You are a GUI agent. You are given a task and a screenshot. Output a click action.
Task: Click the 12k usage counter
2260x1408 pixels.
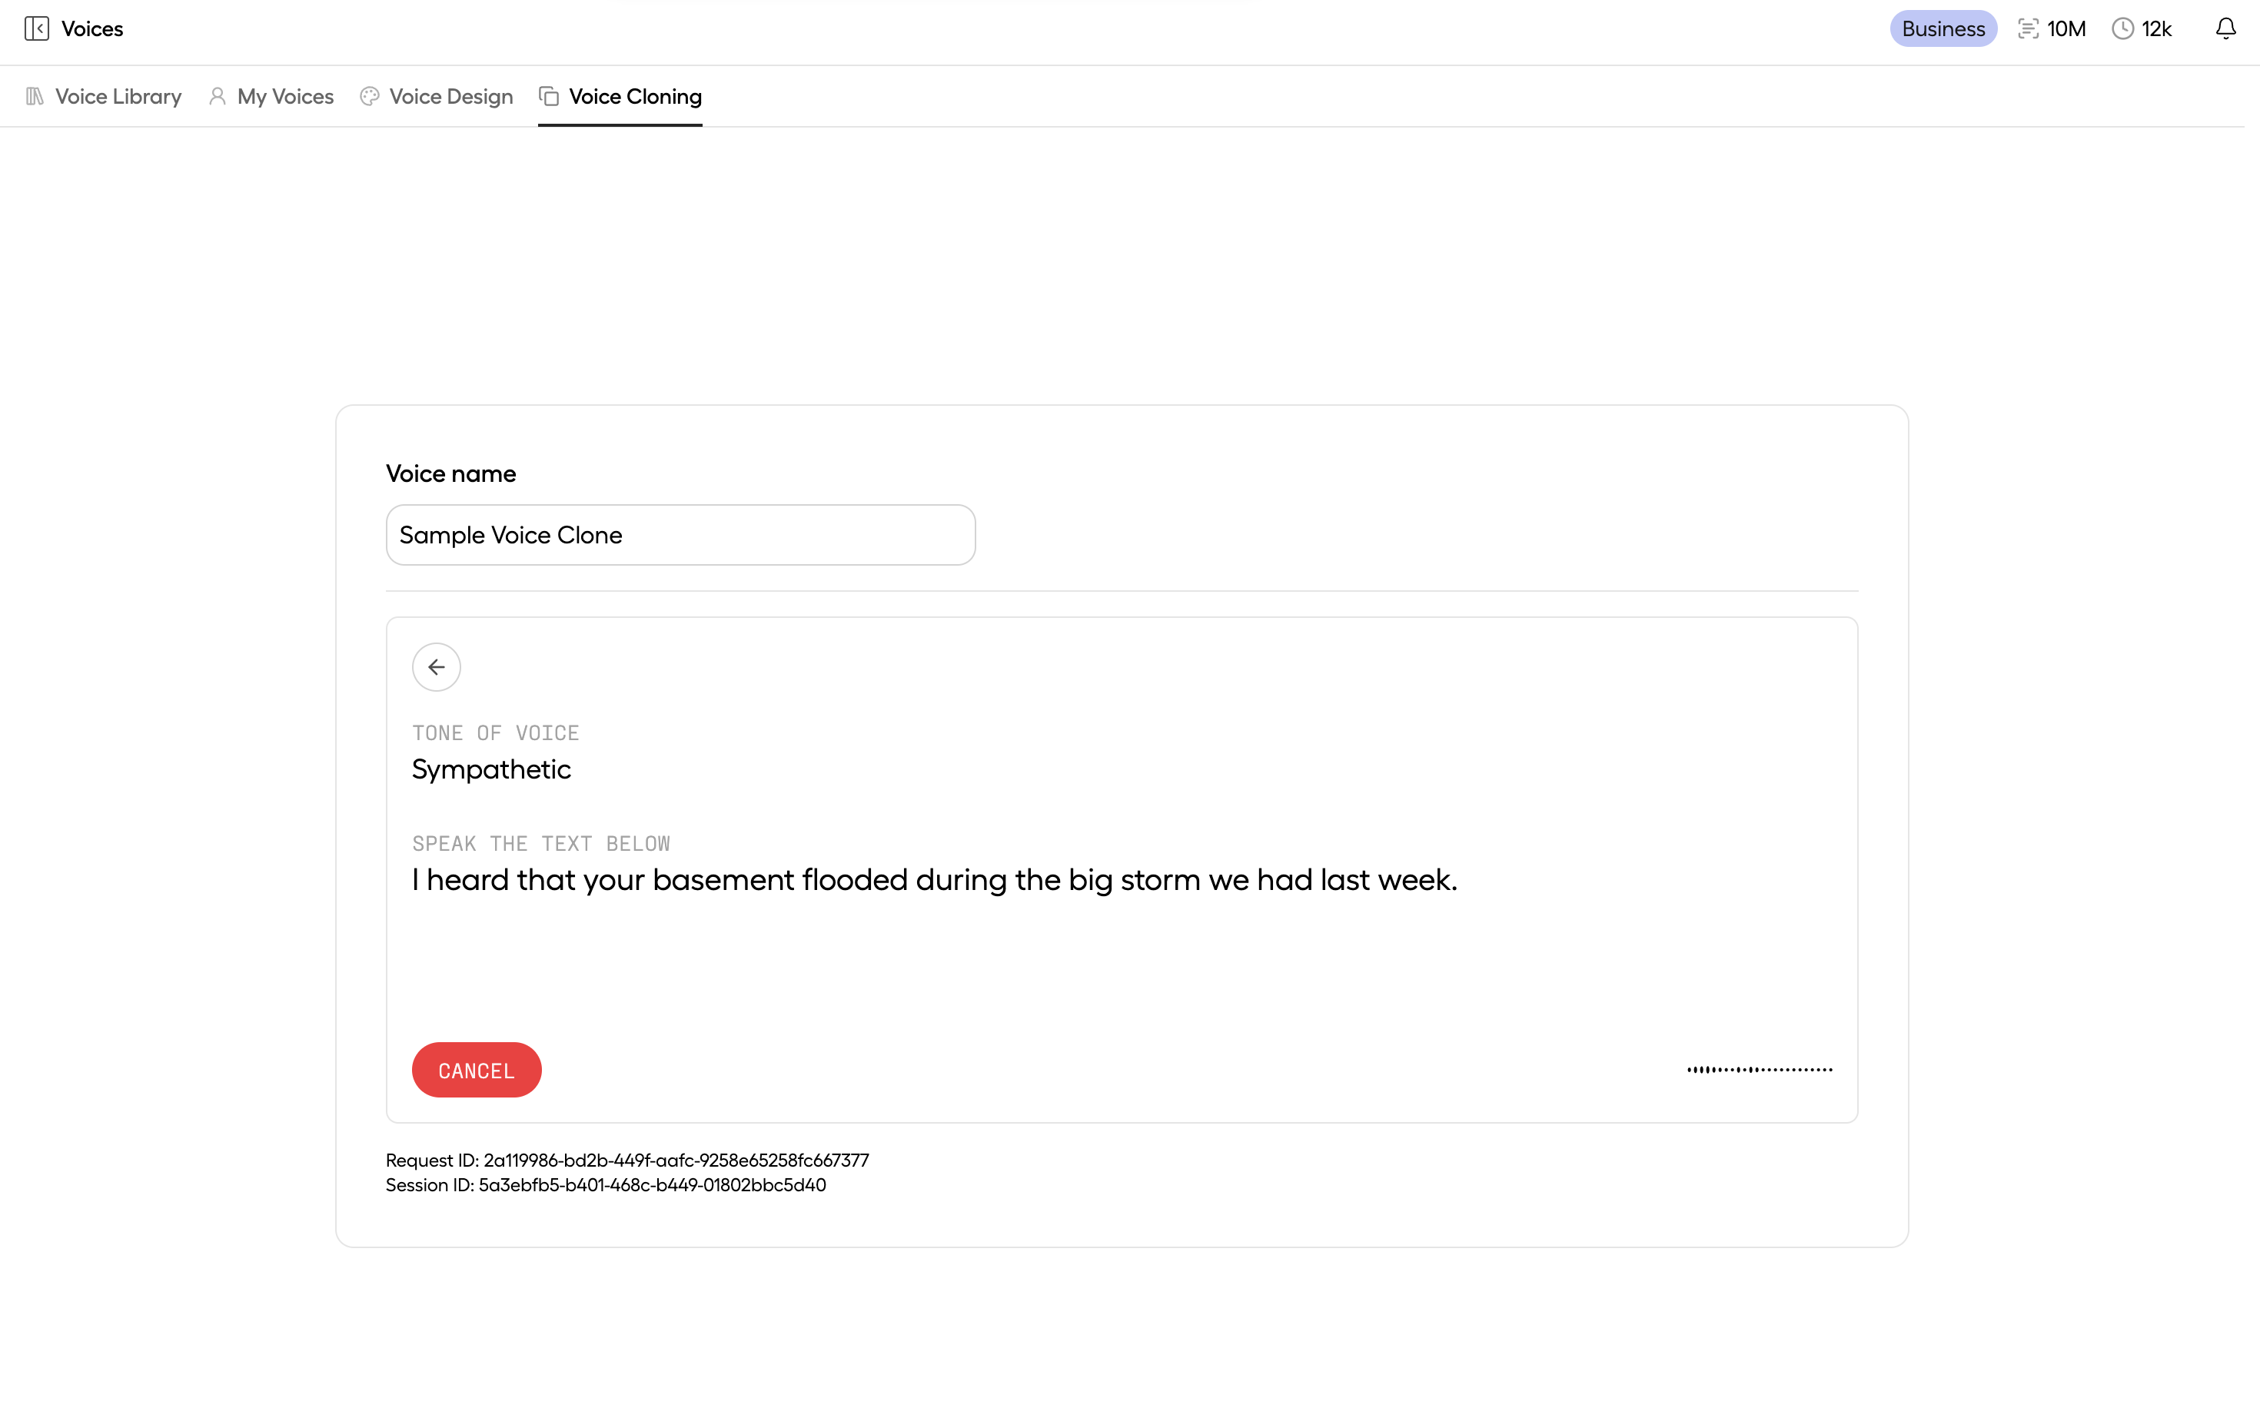pyautogui.click(x=2155, y=29)
